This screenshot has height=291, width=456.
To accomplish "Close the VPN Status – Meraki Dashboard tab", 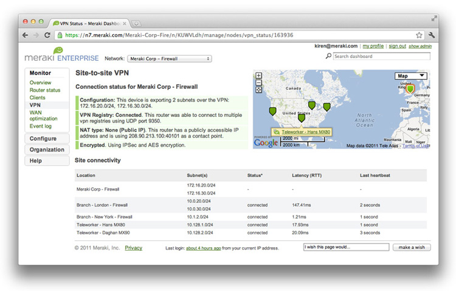I will pos(125,23).
